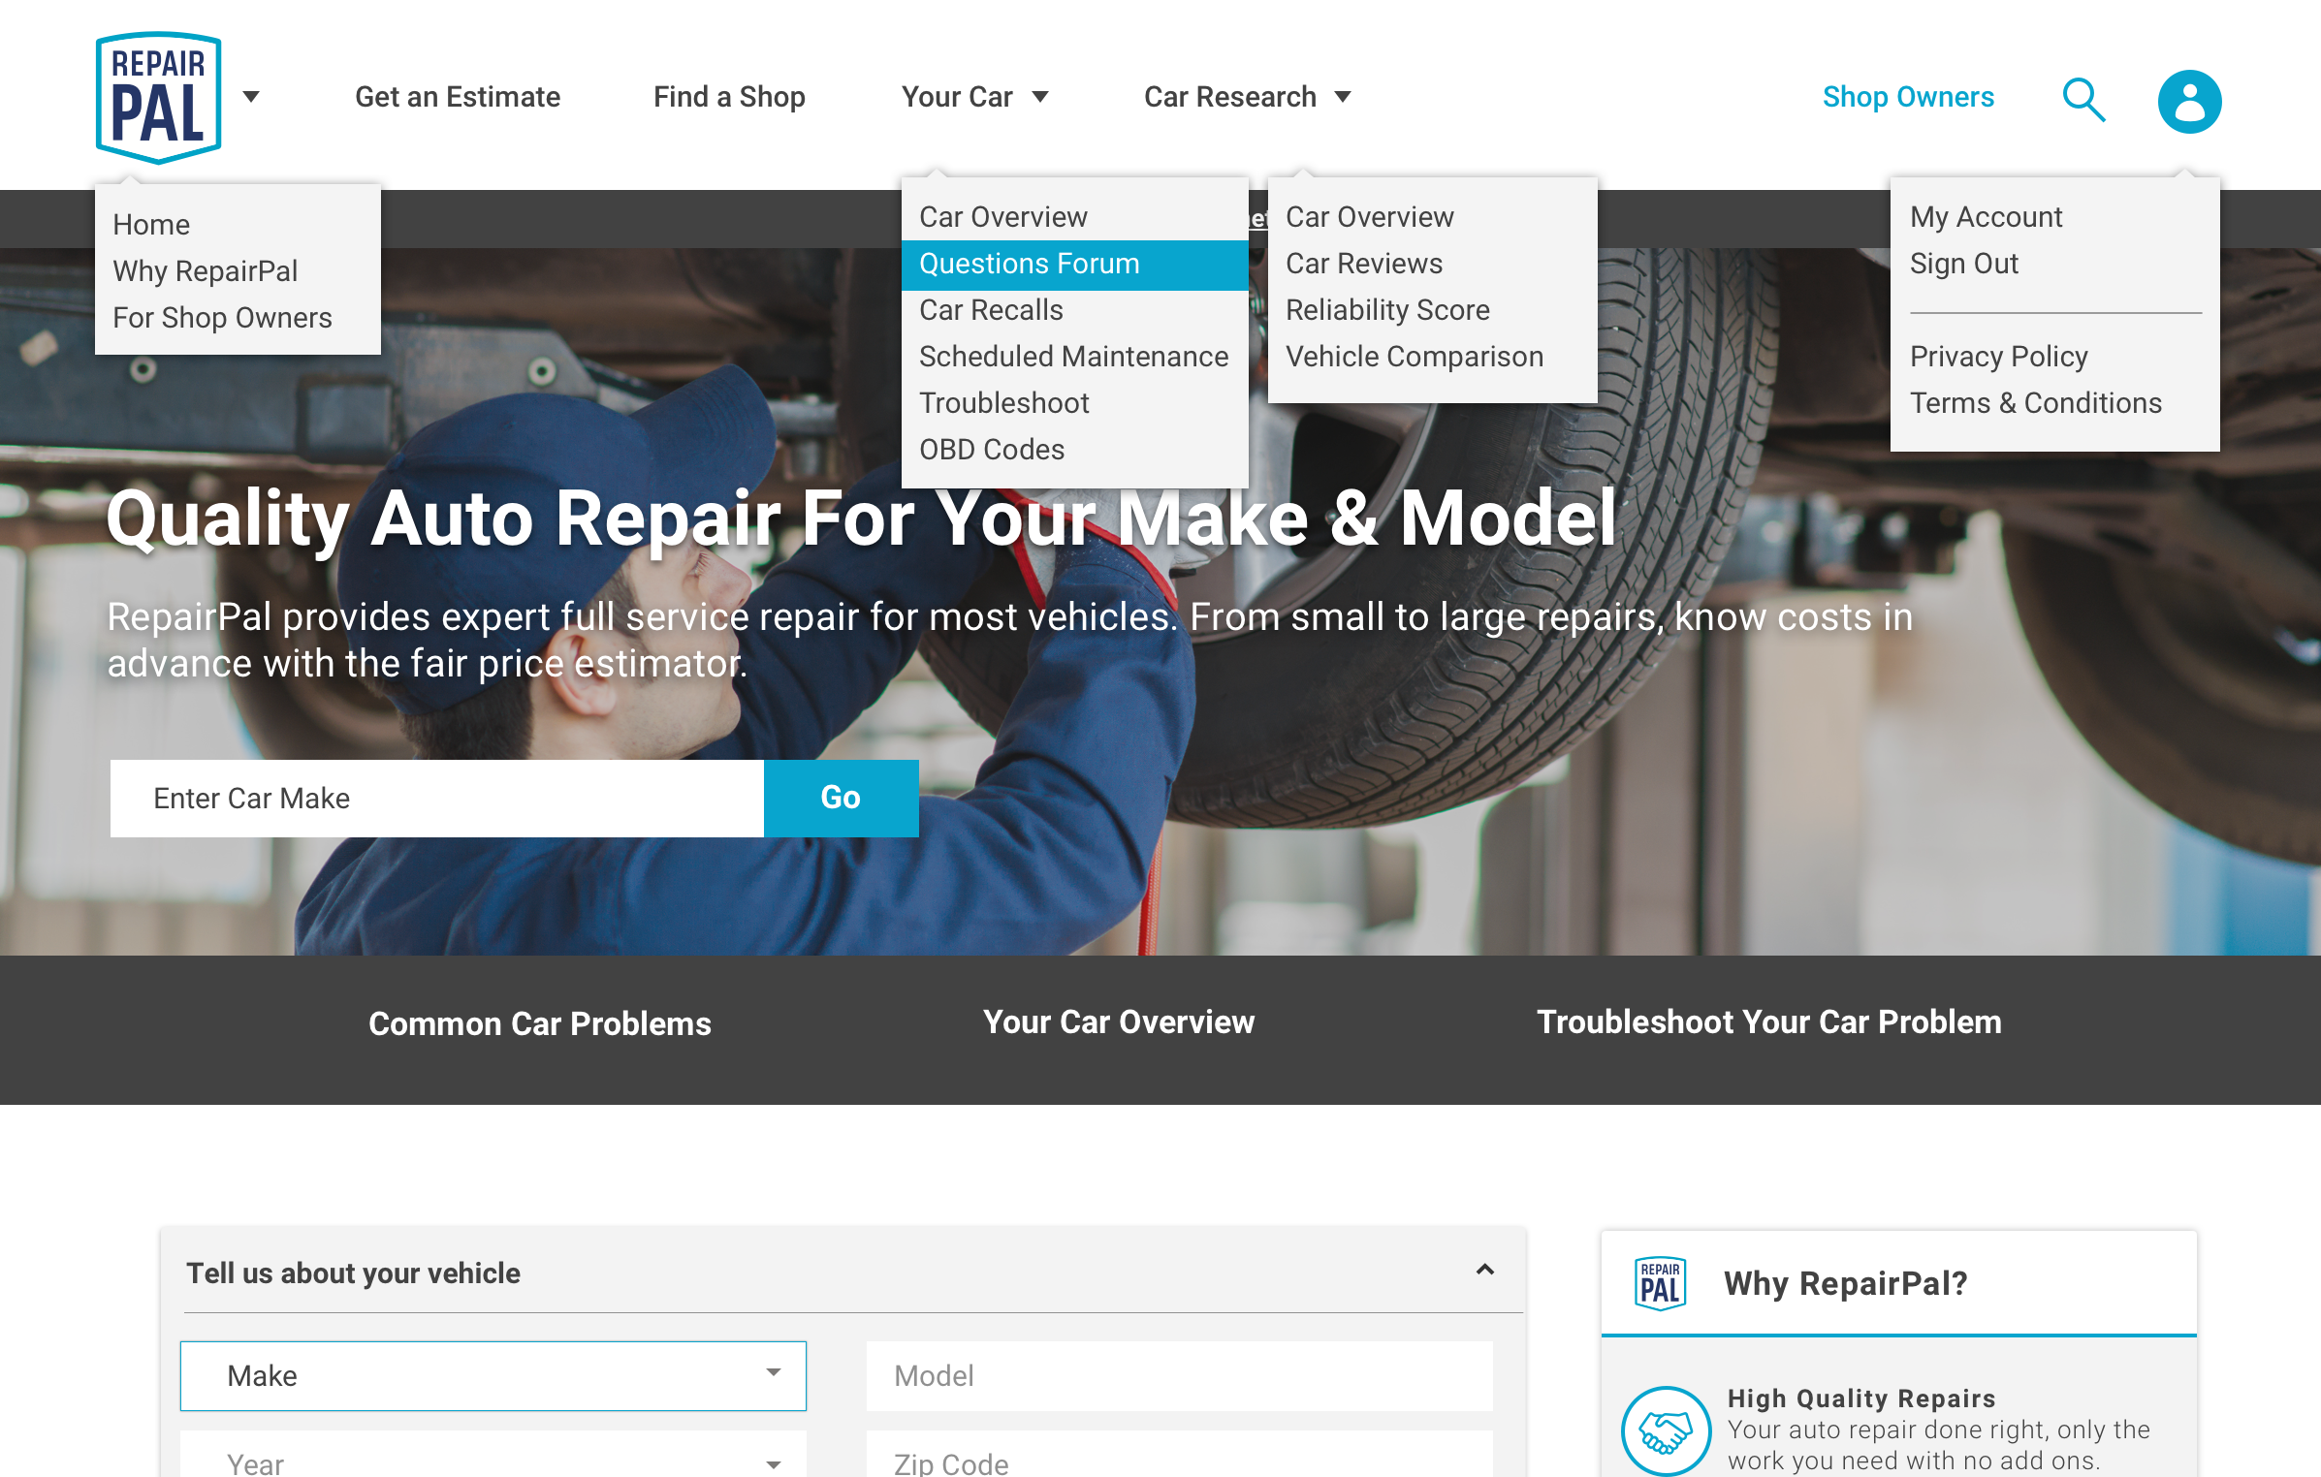The image size is (2321, 1477).
Task: Click the handshake High Quality Repairs icon
Action: click(x=1665, y=1430)
